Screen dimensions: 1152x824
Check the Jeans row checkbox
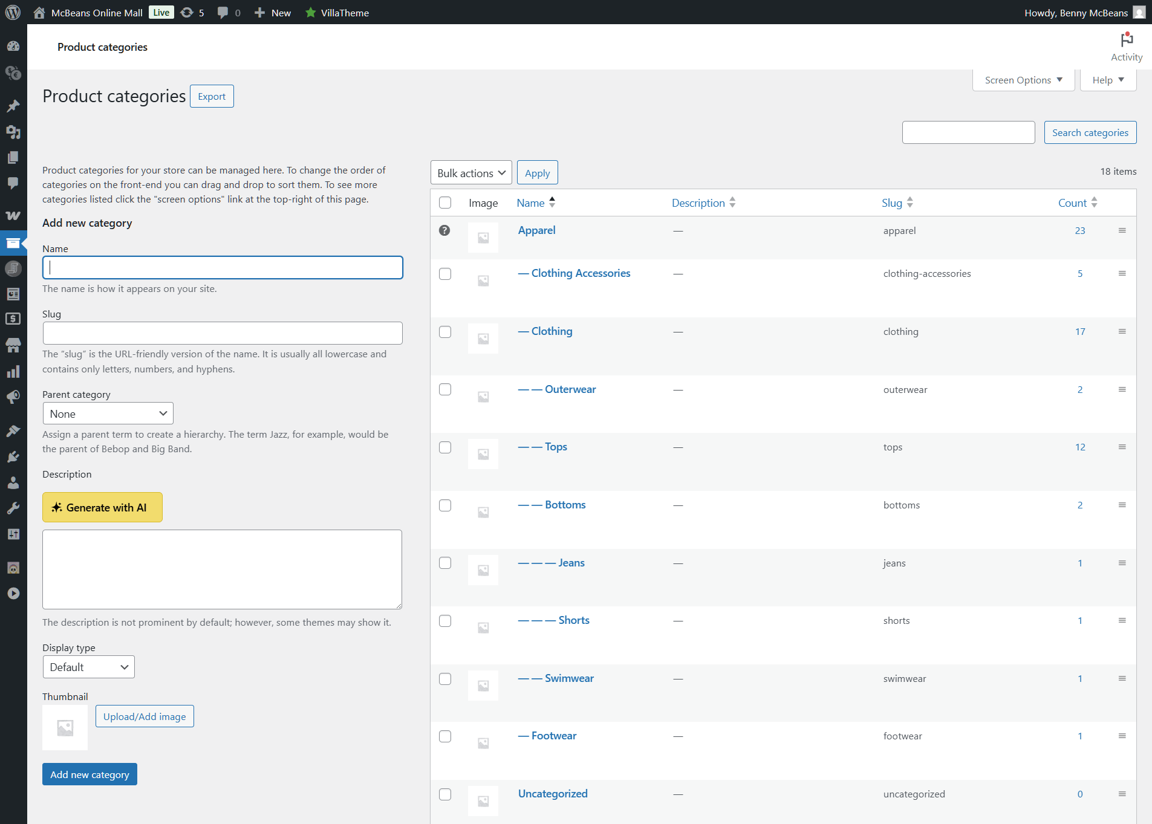[445, 563]
